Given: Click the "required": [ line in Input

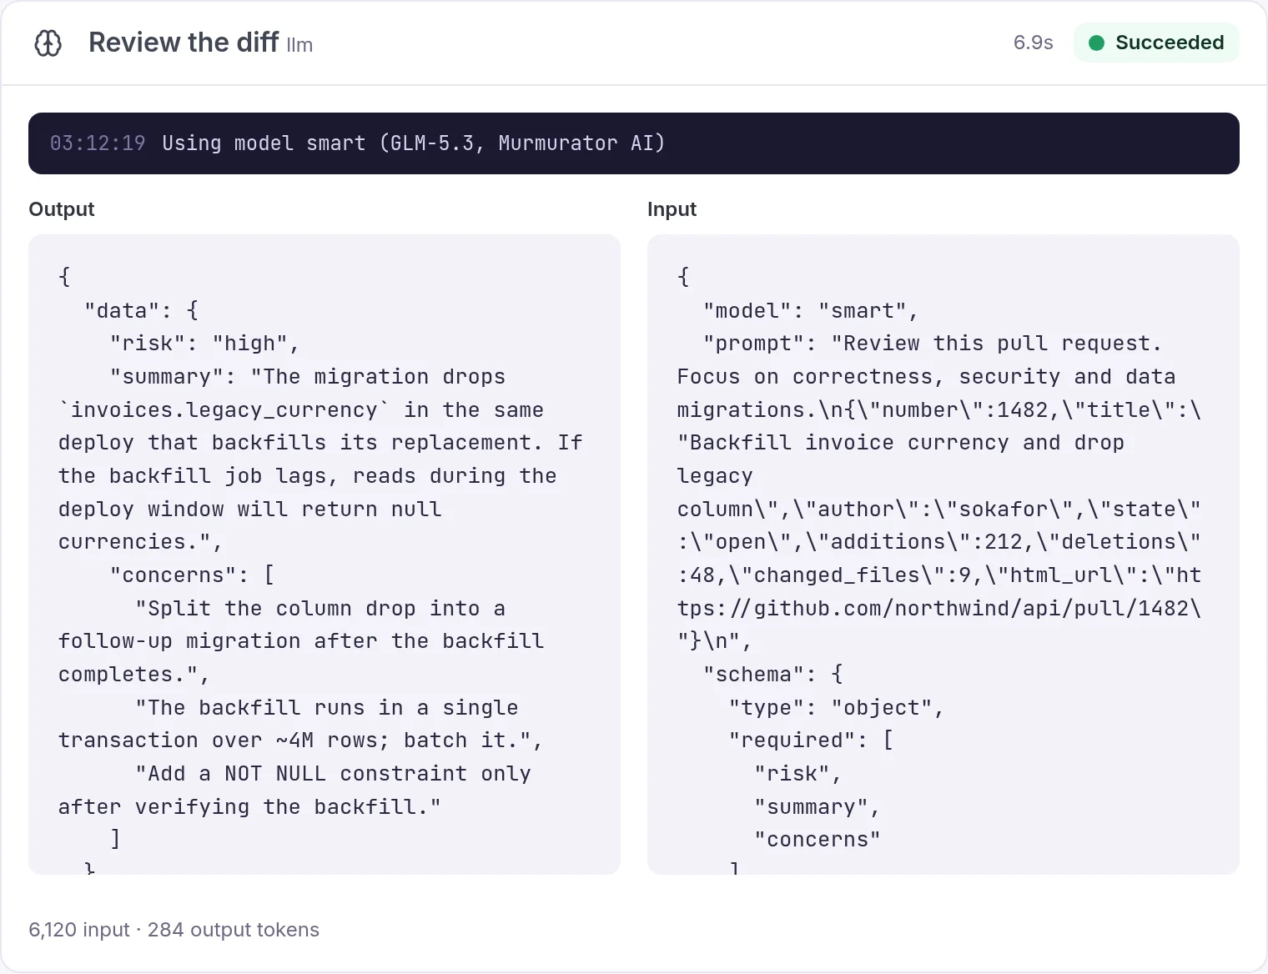Looking at the screenshot, I should pyautogui.click(x=811, y=741).
